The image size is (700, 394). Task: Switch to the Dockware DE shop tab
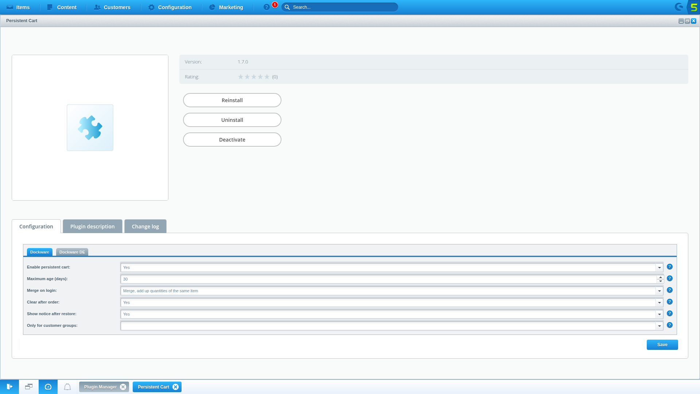click(72, 252)
